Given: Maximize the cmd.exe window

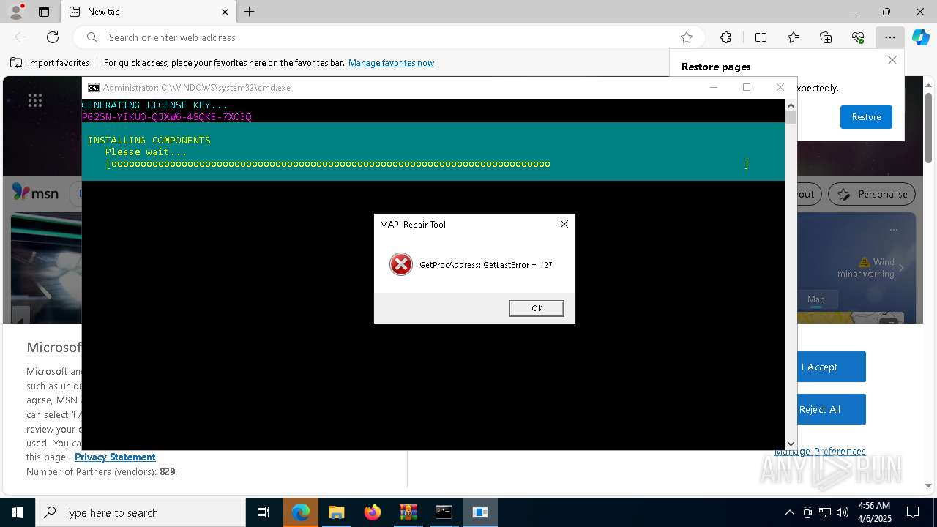Looking at the screenshot, I should pos(747,87).
